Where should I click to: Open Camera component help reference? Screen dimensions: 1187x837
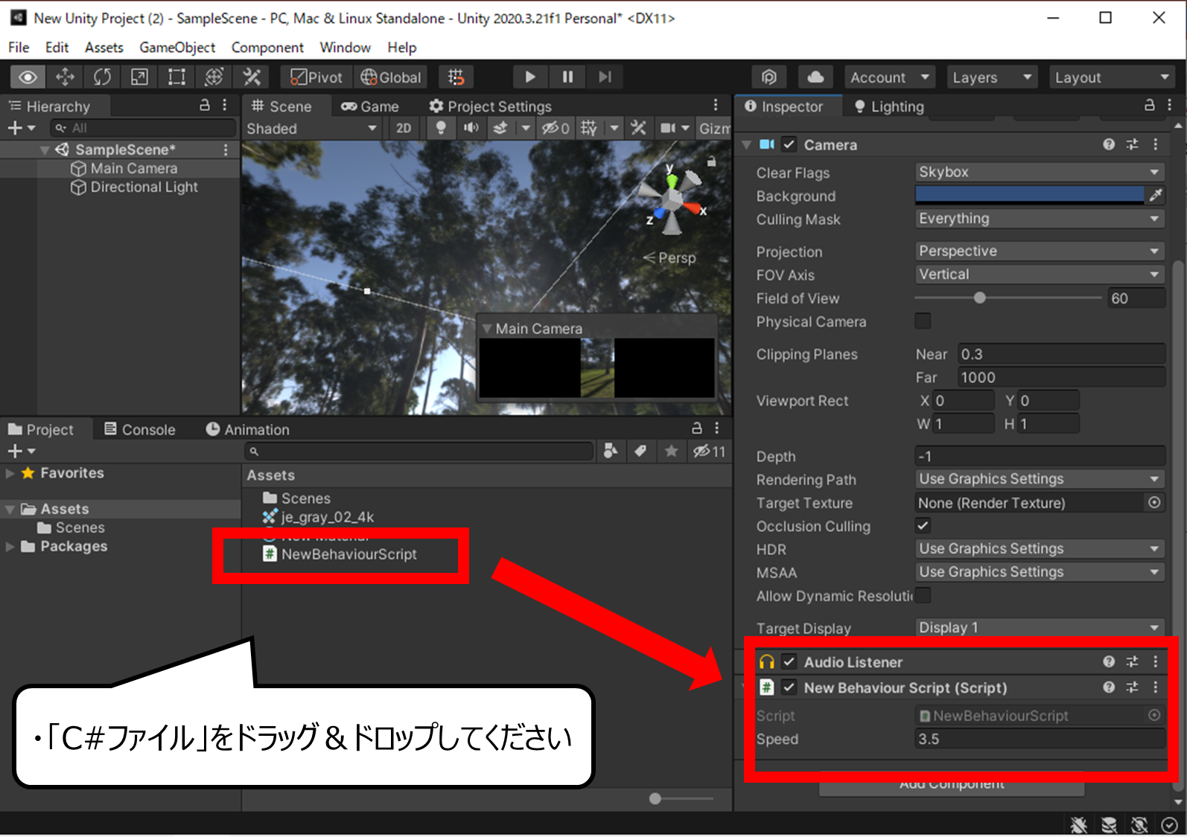(1109, 144)
